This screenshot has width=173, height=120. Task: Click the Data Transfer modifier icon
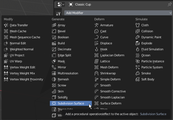[6, 25]
